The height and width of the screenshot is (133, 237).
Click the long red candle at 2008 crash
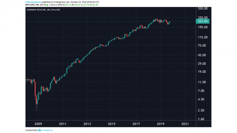coord(35,89)
